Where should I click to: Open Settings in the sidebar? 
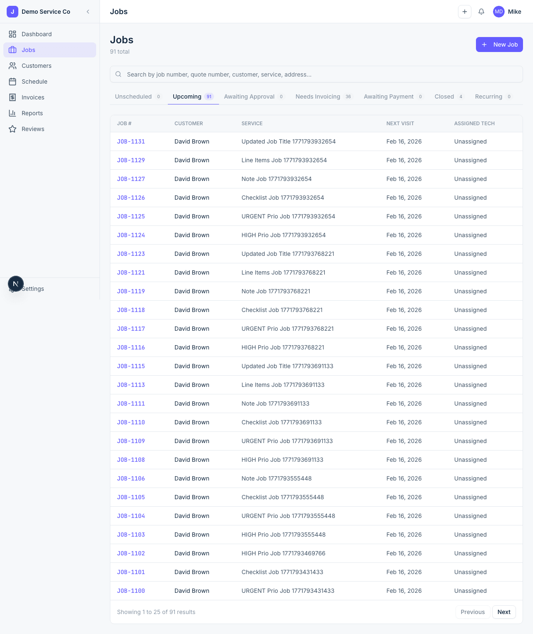(50, 289)
